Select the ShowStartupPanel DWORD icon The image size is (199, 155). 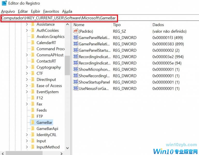[76, 82]
